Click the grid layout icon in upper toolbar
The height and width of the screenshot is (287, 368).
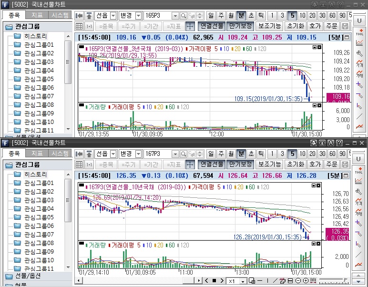(x=80, y=26)
